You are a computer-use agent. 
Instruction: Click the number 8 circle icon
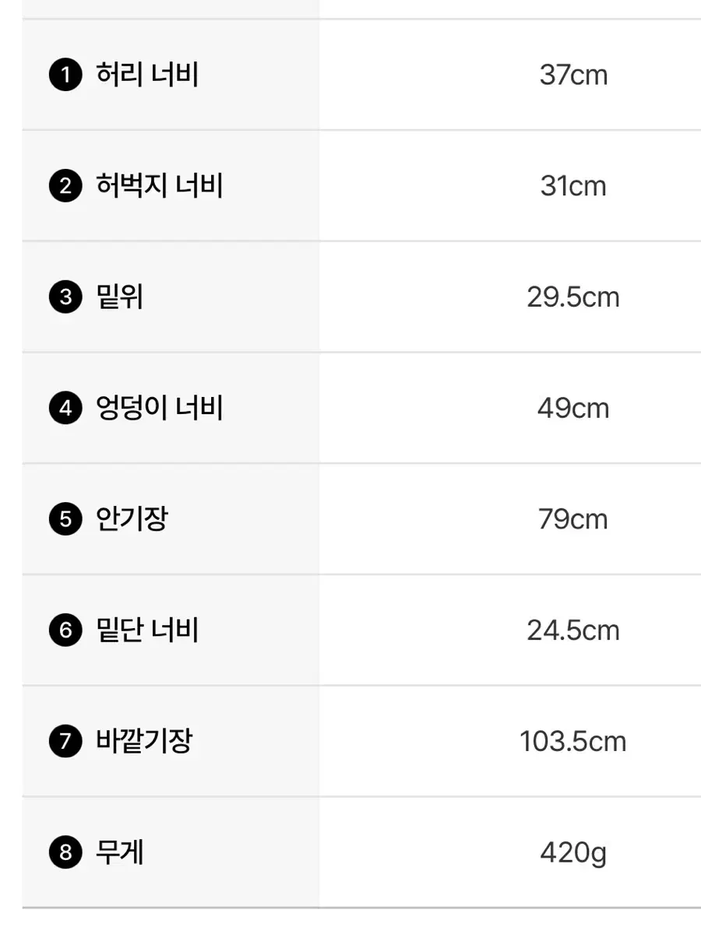pyautogui.click(x=65, y=853)
